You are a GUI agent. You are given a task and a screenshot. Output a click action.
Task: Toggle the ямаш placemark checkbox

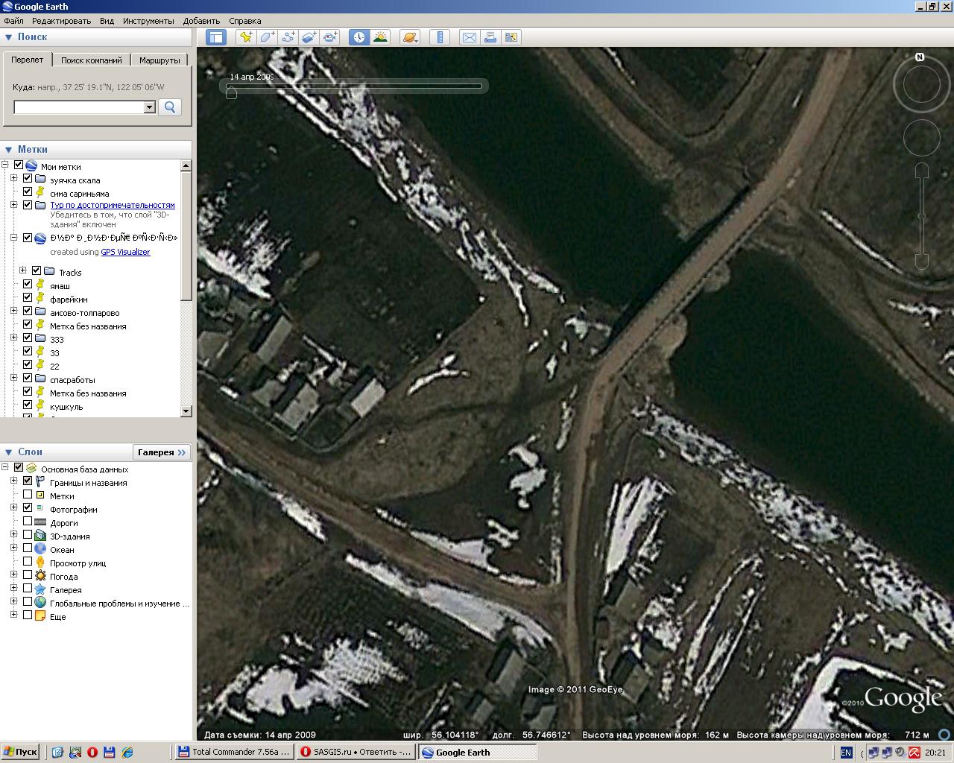(x=28, y=285)
